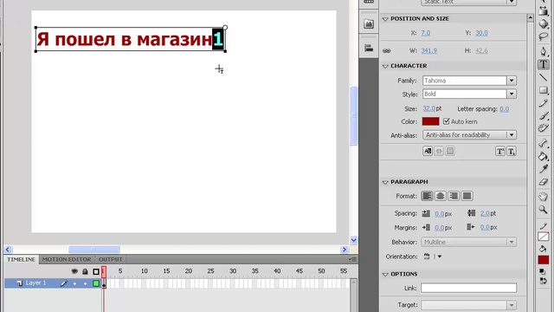Select the Pen tool
The image size is (554, 312).
tap(543, 52)
